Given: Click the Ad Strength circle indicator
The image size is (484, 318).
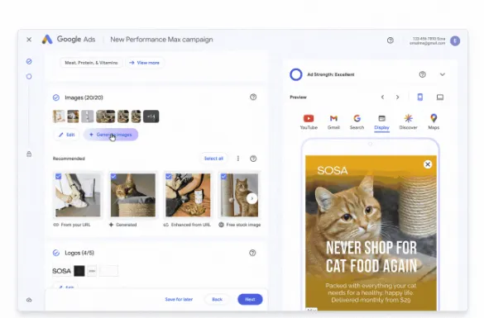Looking at the screenshot, I should pos(295,74).
